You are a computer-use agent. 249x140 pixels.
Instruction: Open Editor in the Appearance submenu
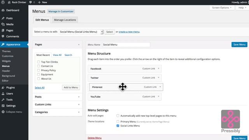point(5,80)
